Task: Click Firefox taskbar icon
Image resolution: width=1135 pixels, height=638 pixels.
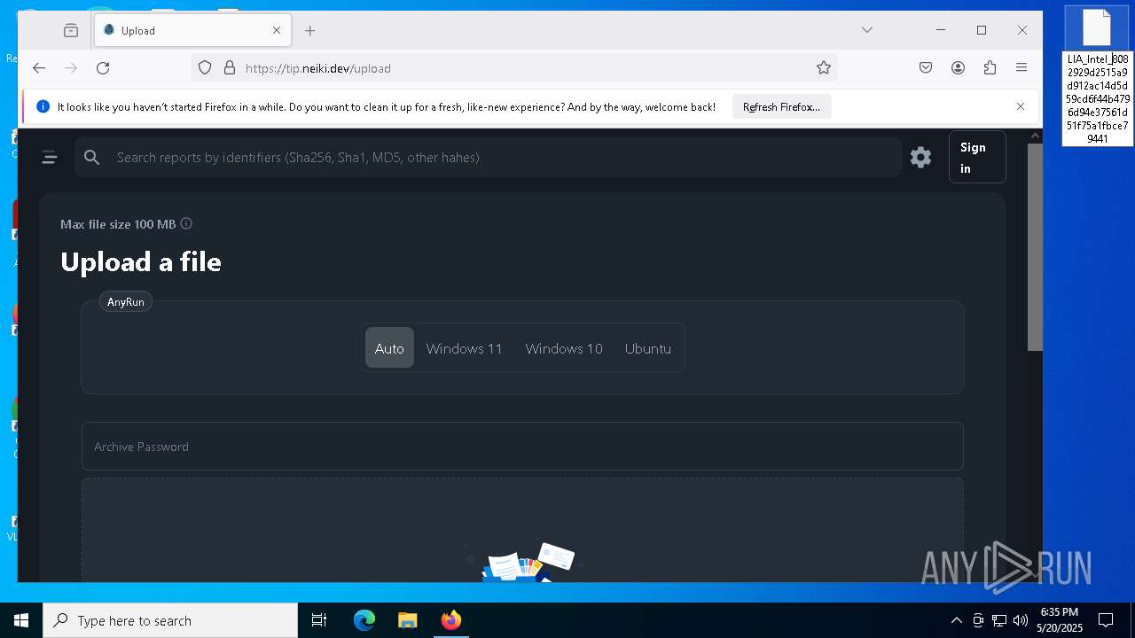Action: [x=450, y=620]
